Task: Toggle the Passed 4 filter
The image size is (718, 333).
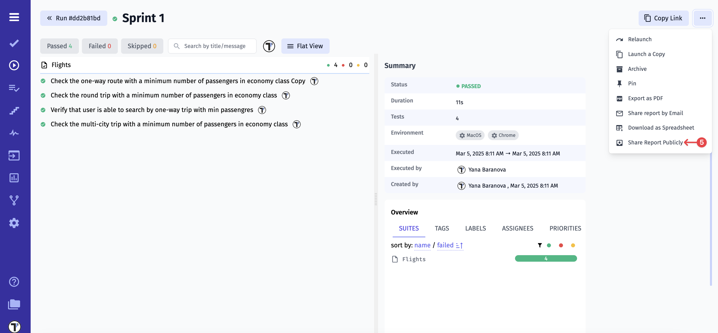Action: coord(59,46)
